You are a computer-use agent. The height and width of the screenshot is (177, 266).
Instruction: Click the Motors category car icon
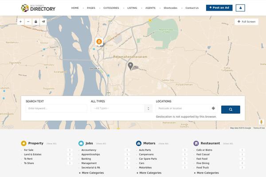pos(139,143)
